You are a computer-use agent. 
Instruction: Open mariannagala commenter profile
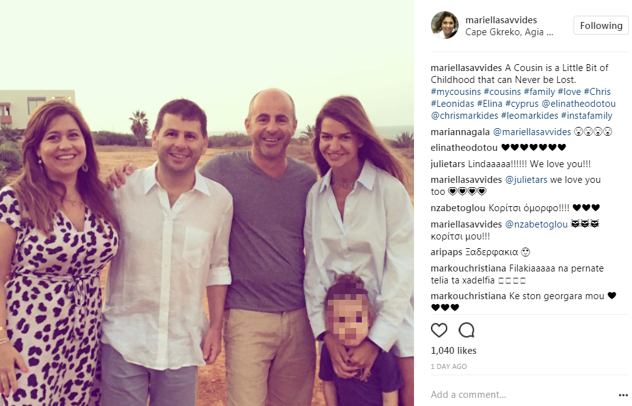pyautogui.click(x=460, y=132)
